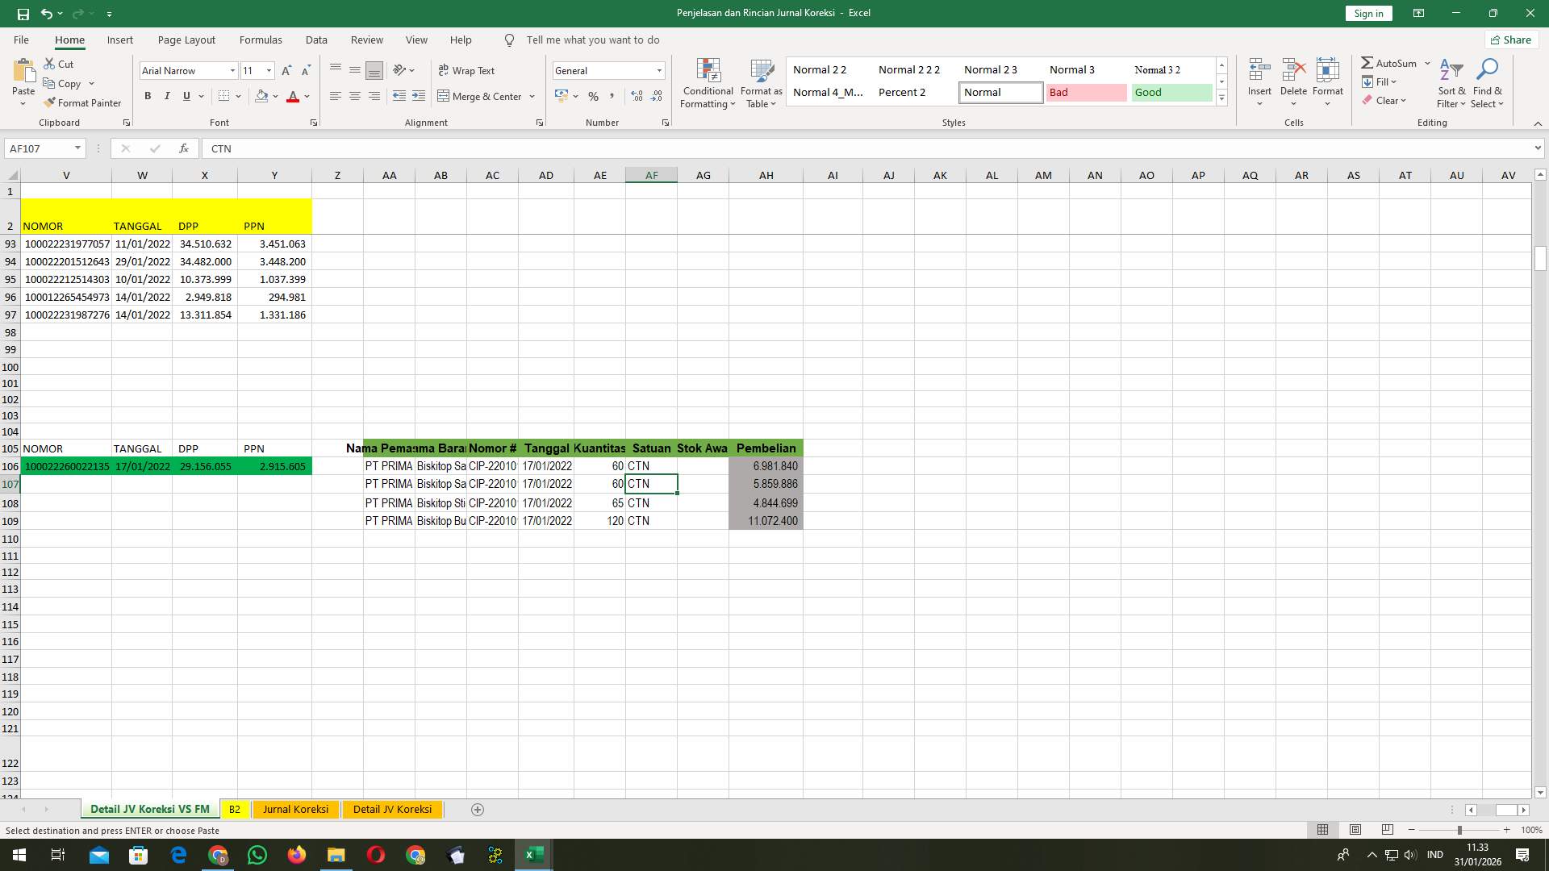1549x871 pixels.
Task: Click the Sign in button
Action: click(x=1368, y=13)
